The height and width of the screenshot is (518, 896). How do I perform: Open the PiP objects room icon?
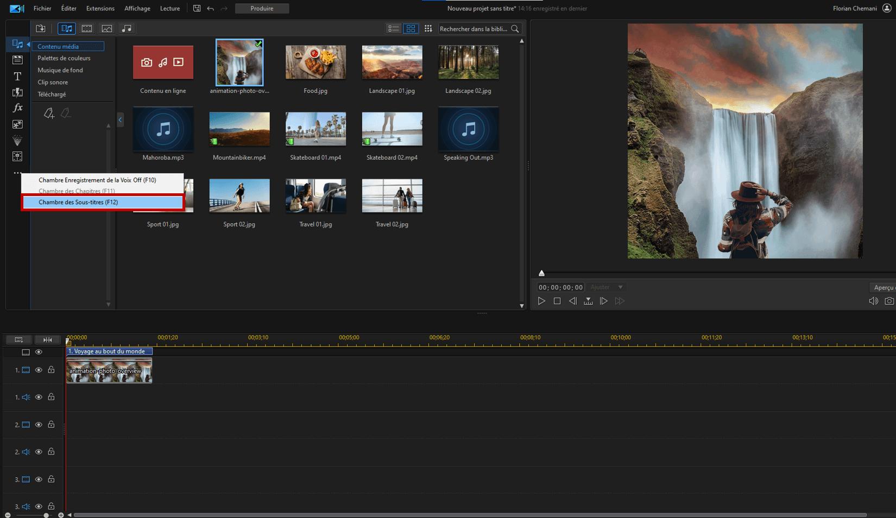coord(17,124)
